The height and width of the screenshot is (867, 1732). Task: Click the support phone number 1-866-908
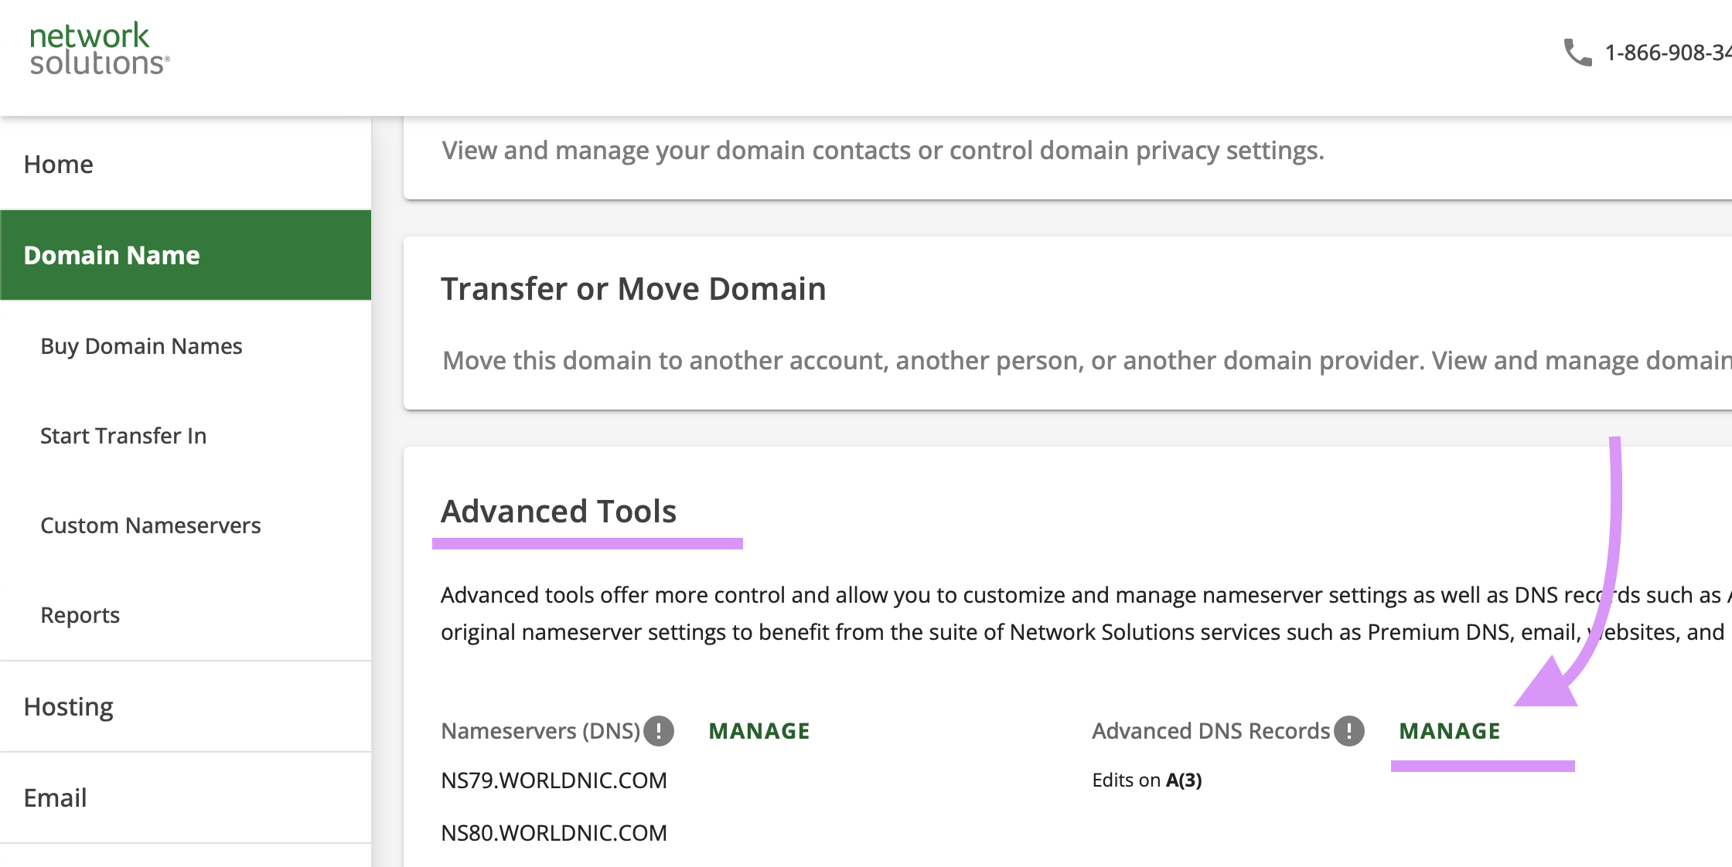tap(1668, 53)
